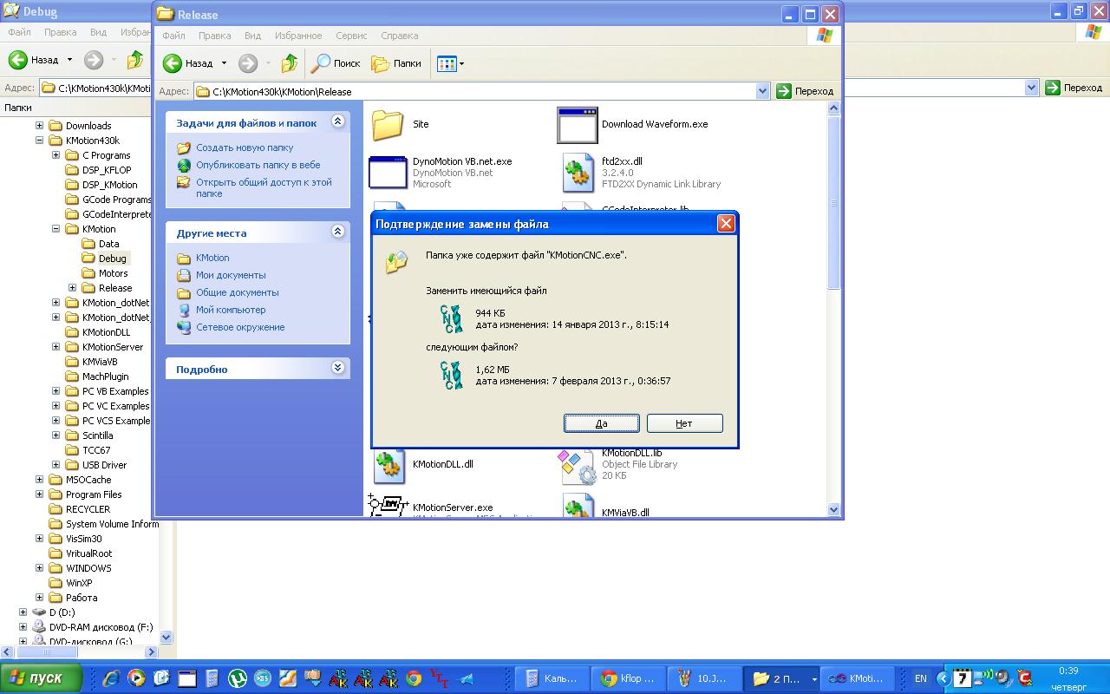
Task: Open the пуск Start menu
Action: (x=42, y=678)
